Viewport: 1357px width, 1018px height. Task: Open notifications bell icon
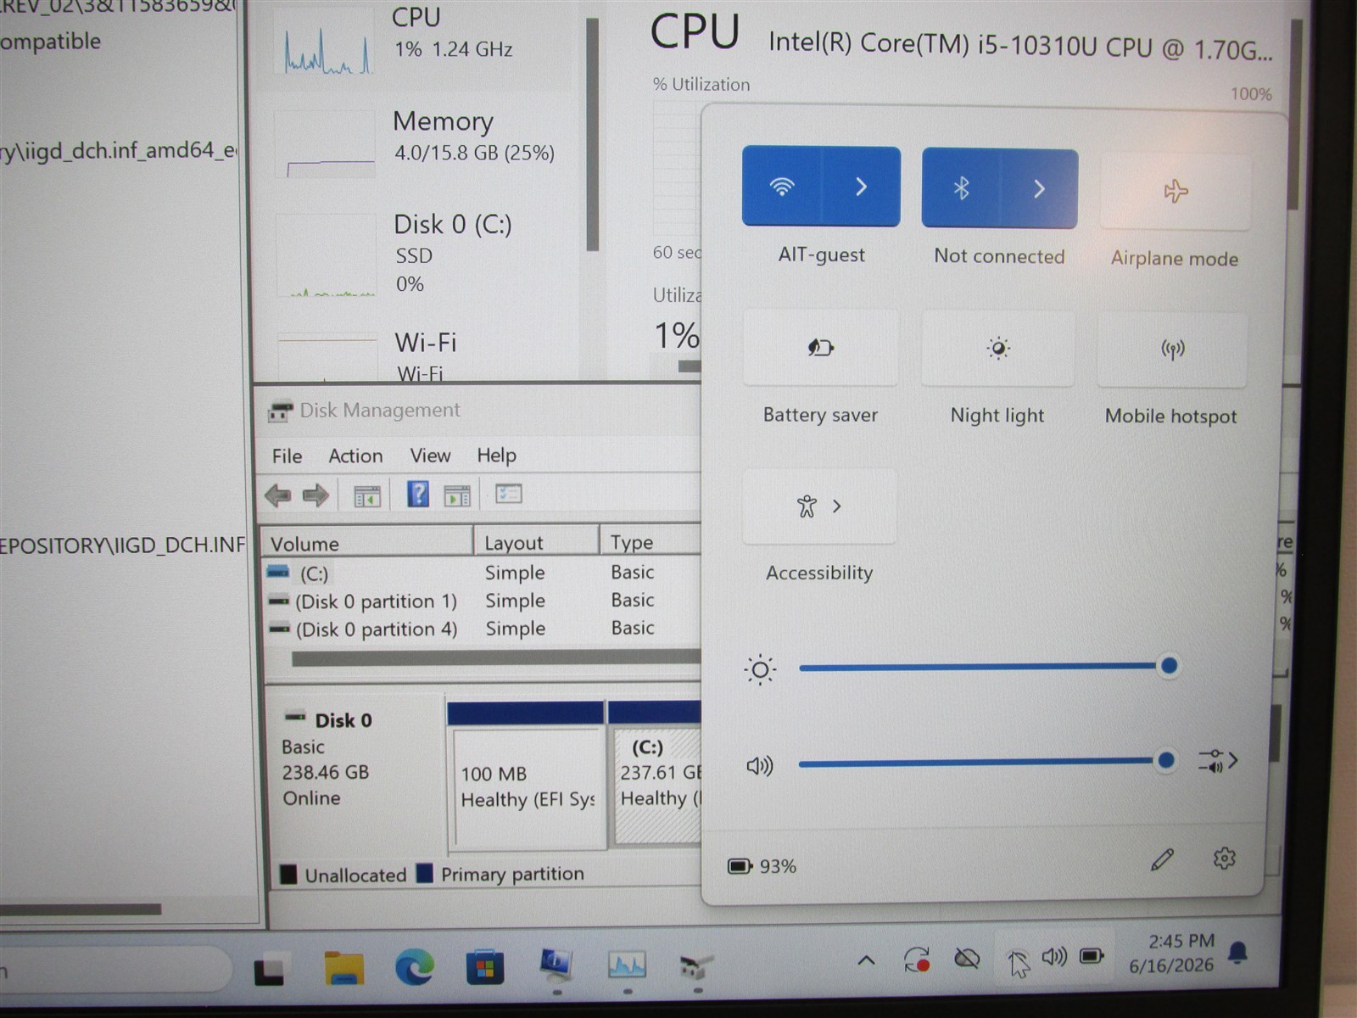coord(1238,953)
